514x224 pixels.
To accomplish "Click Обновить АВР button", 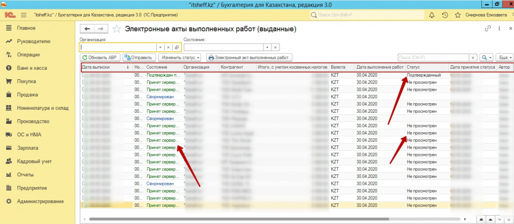I will 100,58.
